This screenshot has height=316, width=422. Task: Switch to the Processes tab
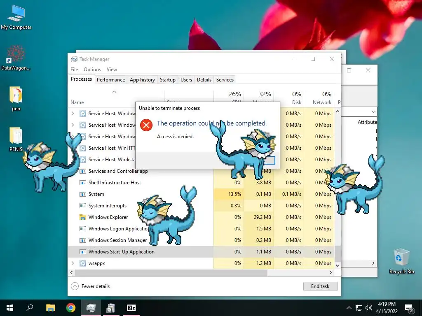[81, 79]
